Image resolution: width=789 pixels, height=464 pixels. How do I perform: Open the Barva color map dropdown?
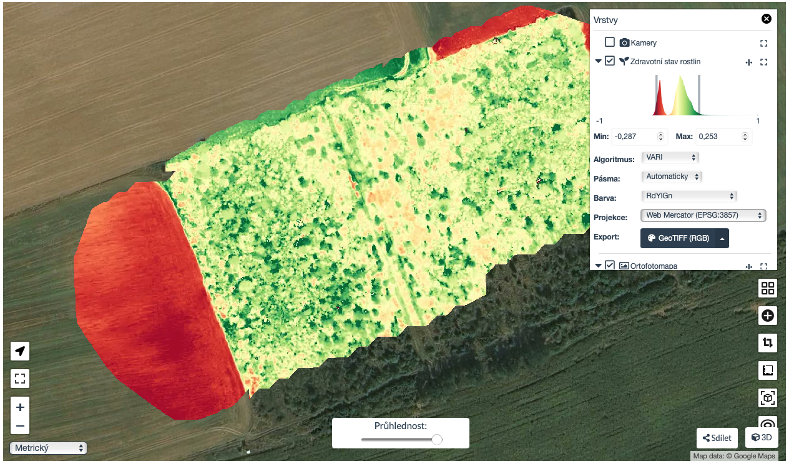coord(689,196)
